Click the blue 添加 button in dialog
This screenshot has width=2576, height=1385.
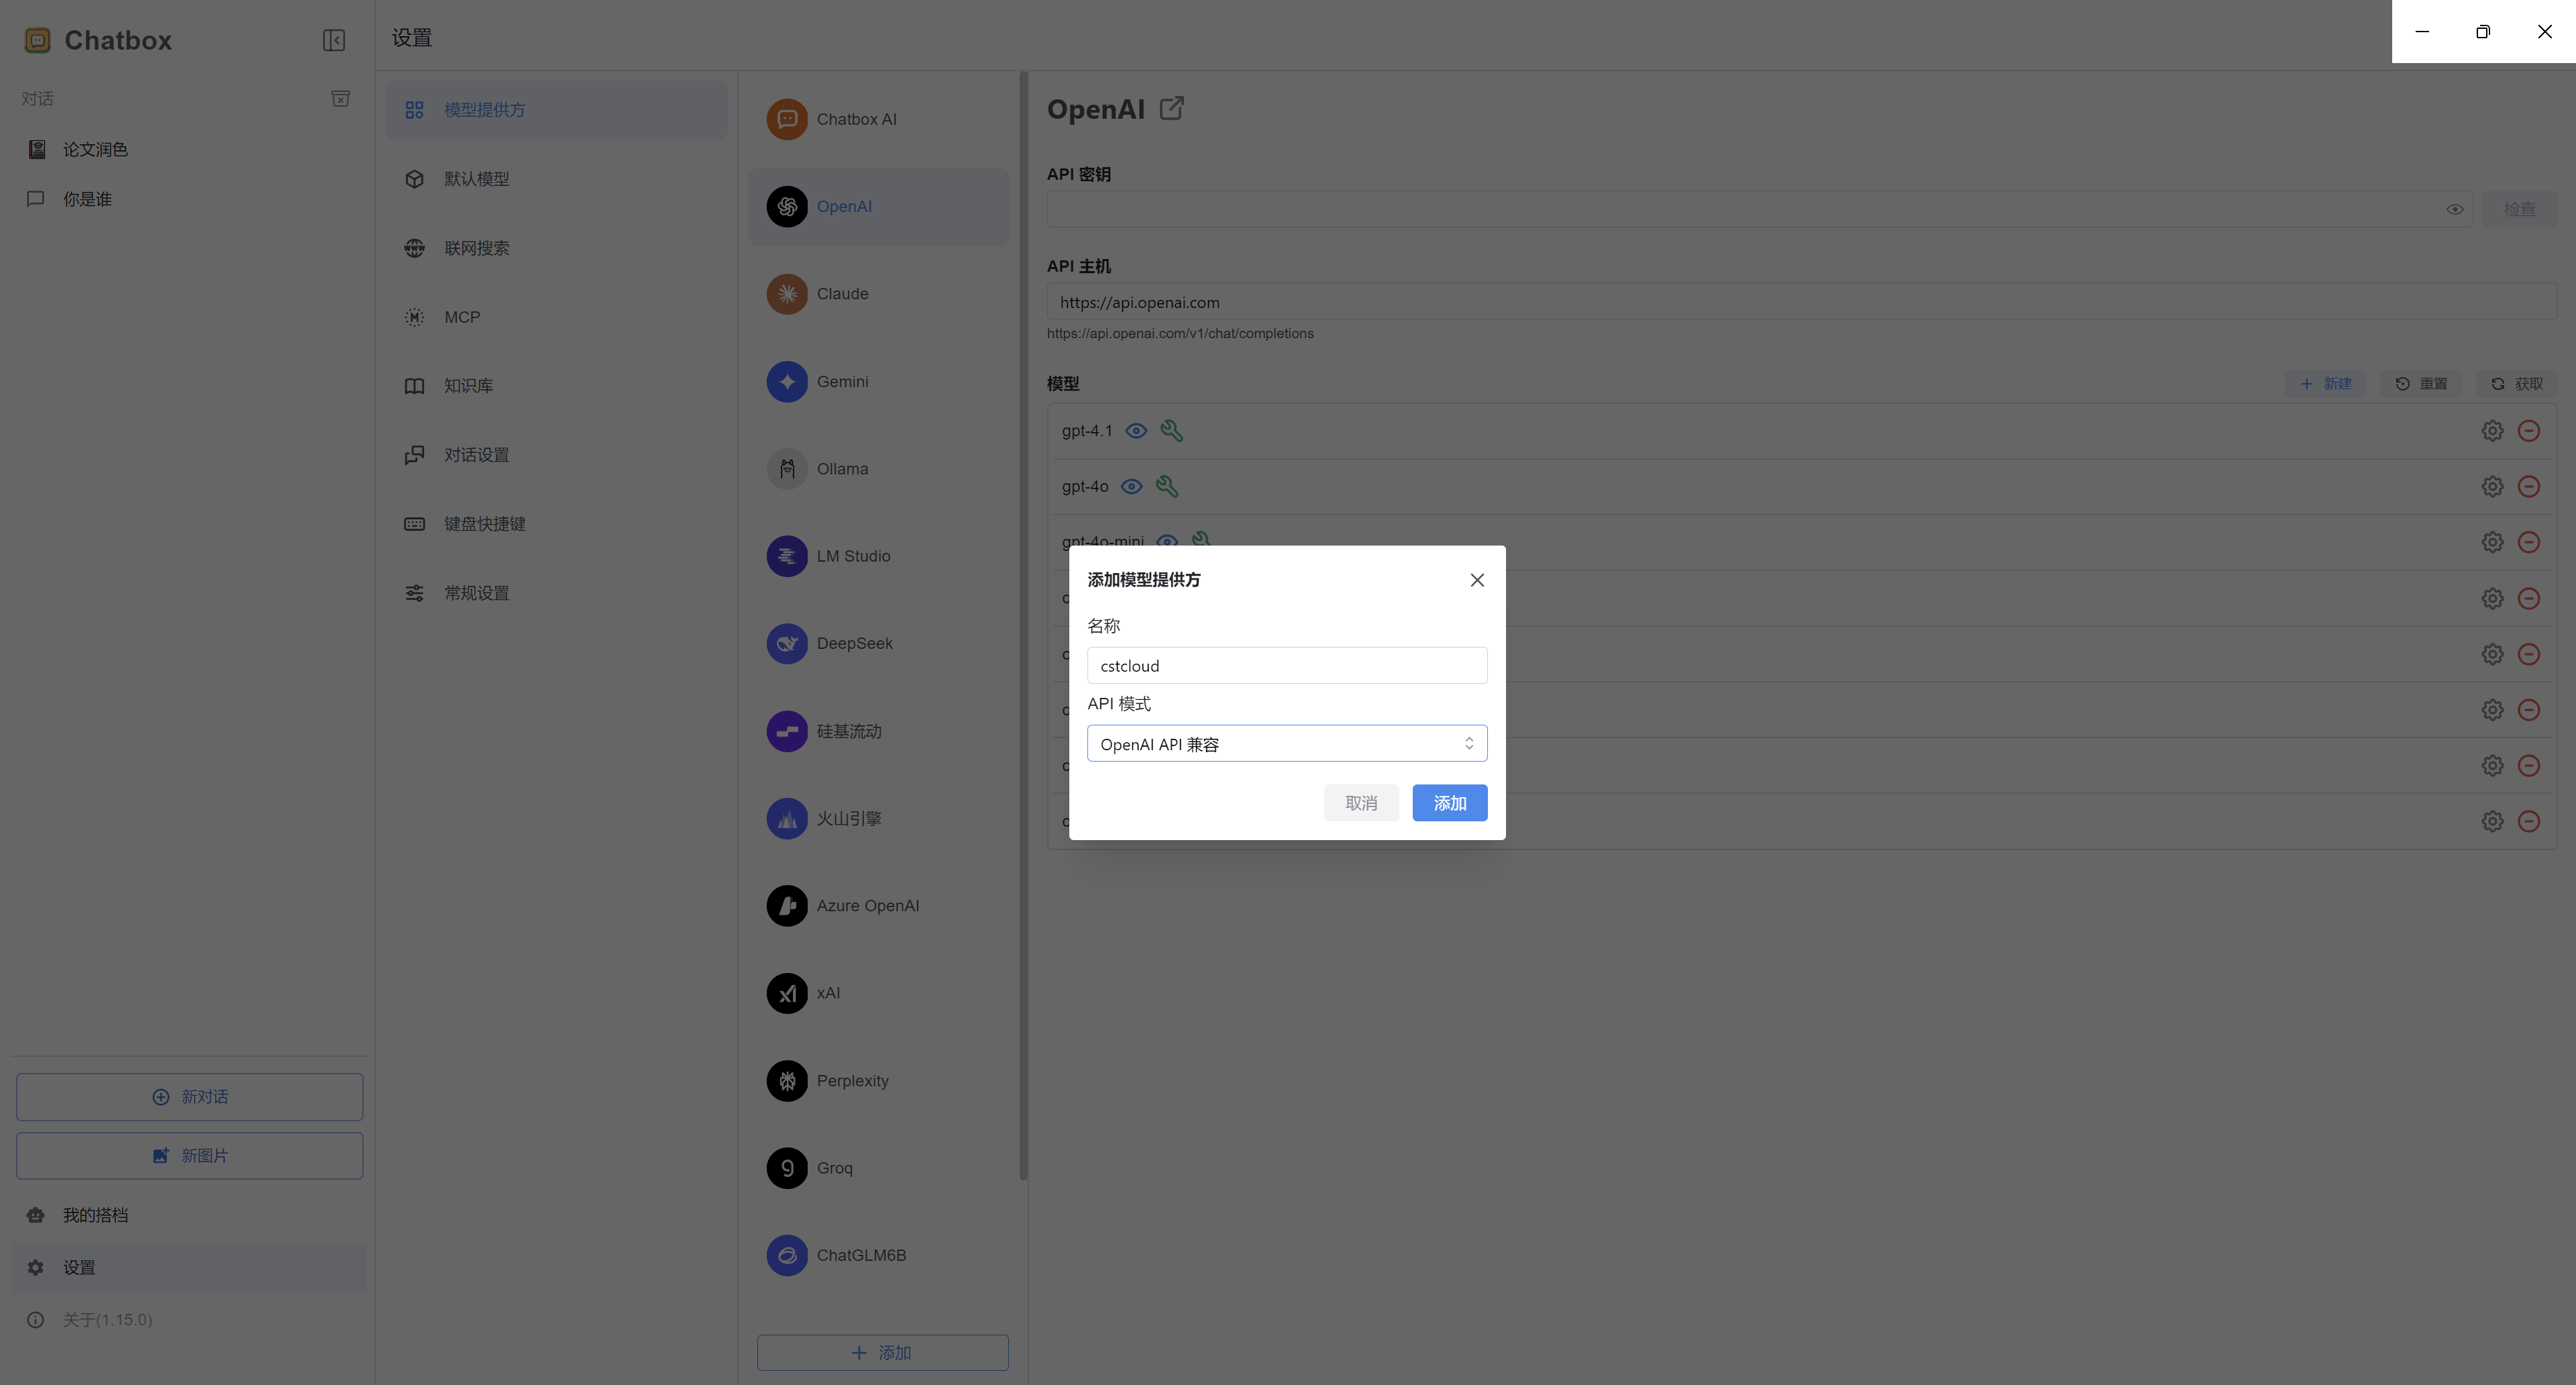pos(1449,803)
